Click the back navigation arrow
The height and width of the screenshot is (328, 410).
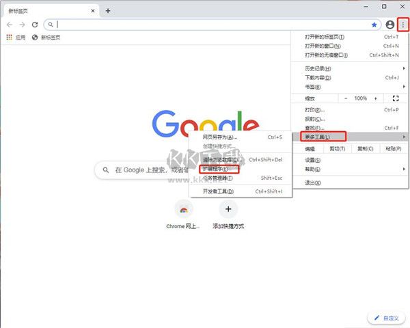(10, 25)
